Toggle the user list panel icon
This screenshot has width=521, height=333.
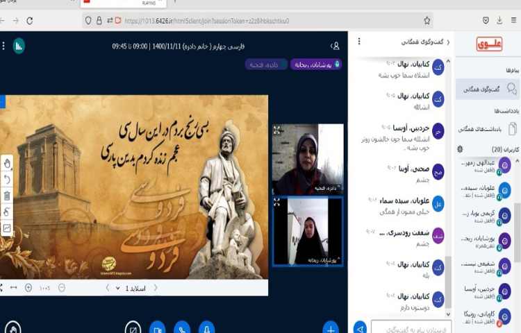(336, 46)
